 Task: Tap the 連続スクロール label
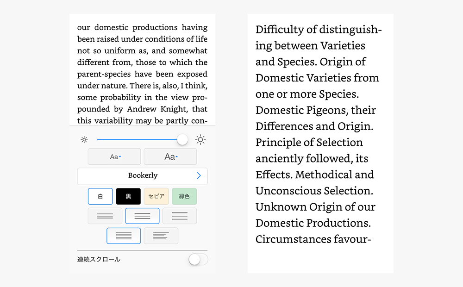coord(99,259)
